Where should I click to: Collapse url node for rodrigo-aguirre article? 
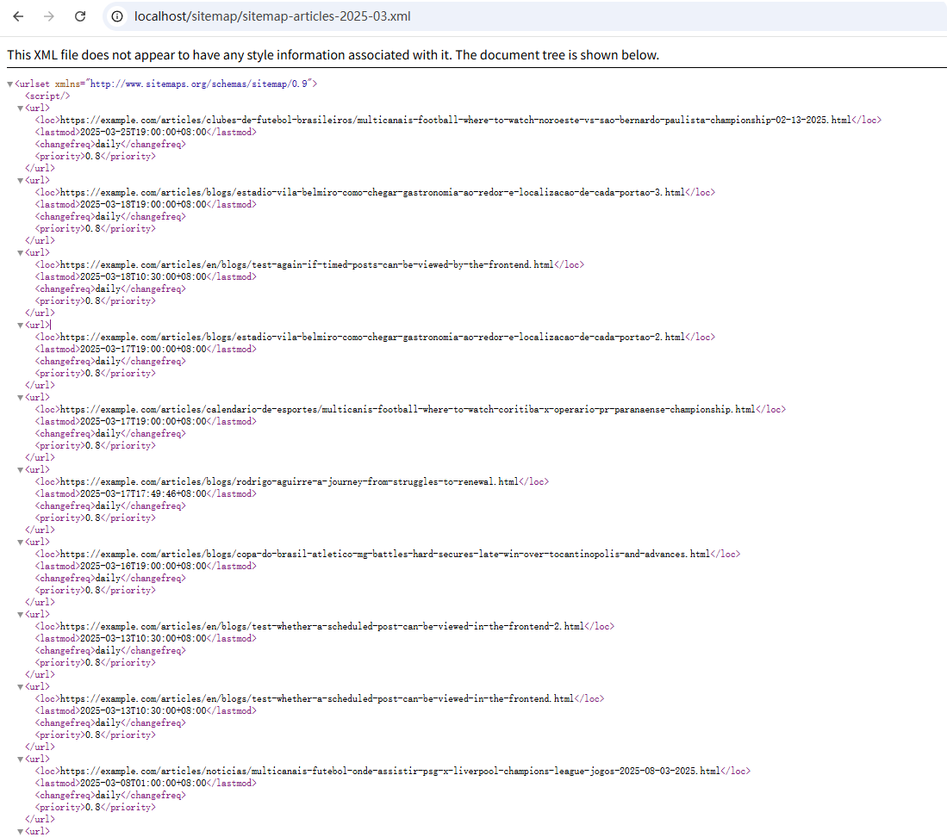coord(20,471)
